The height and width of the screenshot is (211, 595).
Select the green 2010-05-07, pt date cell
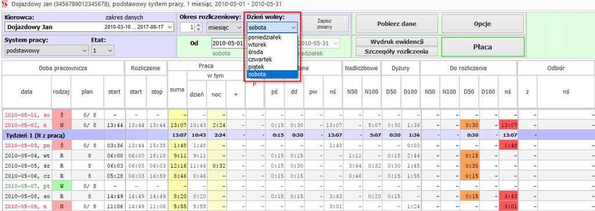pyautogui.click(x=27, y=186)
